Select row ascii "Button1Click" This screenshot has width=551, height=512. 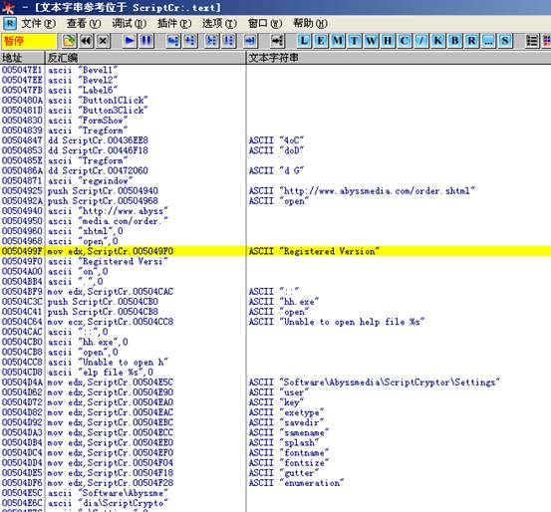(275, 101)
